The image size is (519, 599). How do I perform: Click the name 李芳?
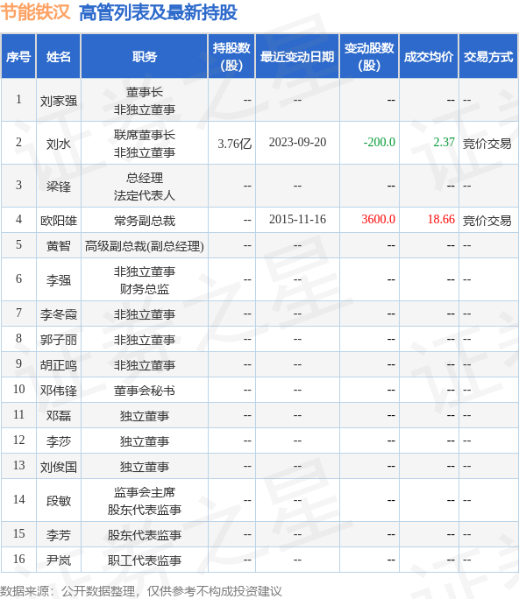tap(59, 535)
